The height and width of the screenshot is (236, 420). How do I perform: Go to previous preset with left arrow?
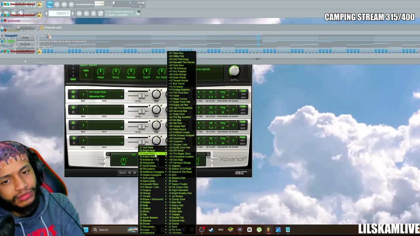pos(130,173)
